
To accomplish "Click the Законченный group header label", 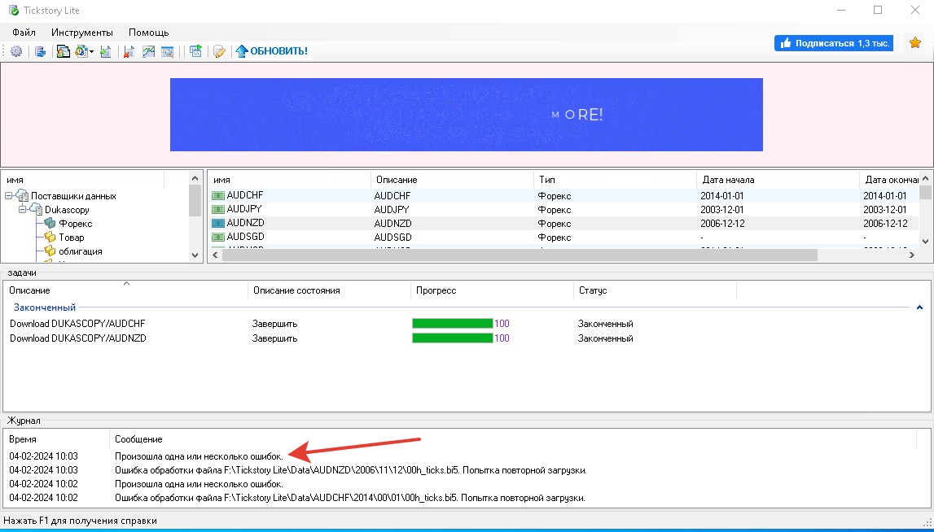I will (45, 307).
